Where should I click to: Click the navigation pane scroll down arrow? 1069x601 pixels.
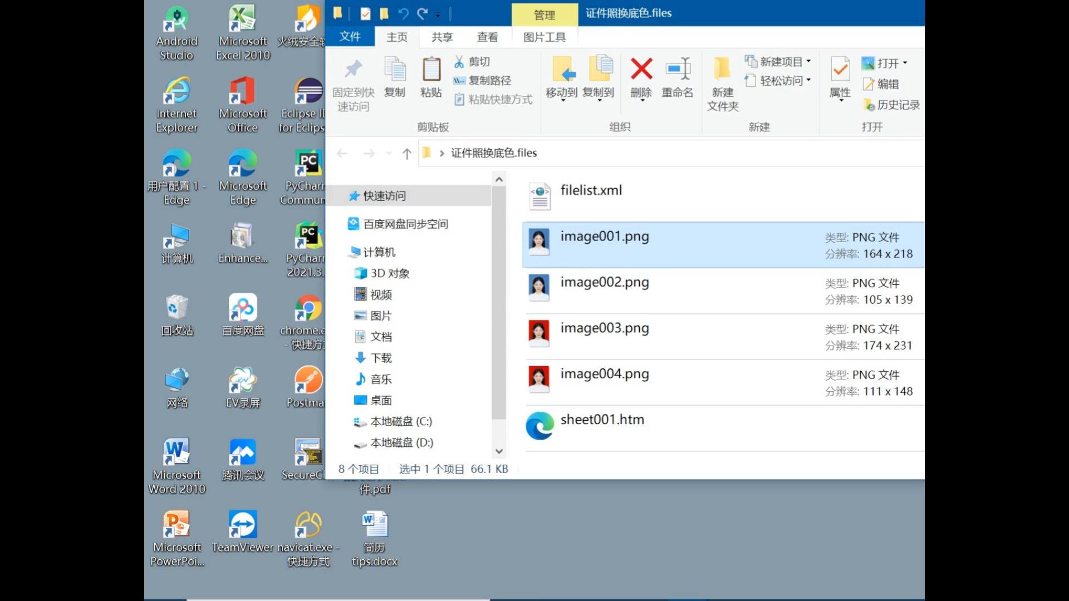pos(499,451)
